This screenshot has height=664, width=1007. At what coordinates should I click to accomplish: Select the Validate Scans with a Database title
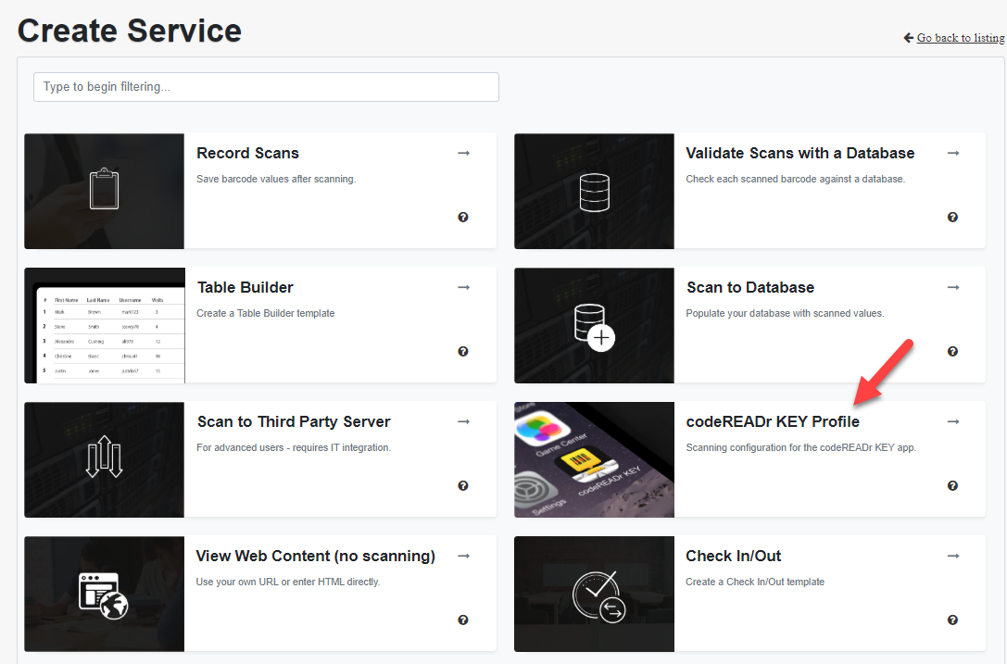[800, 153]
